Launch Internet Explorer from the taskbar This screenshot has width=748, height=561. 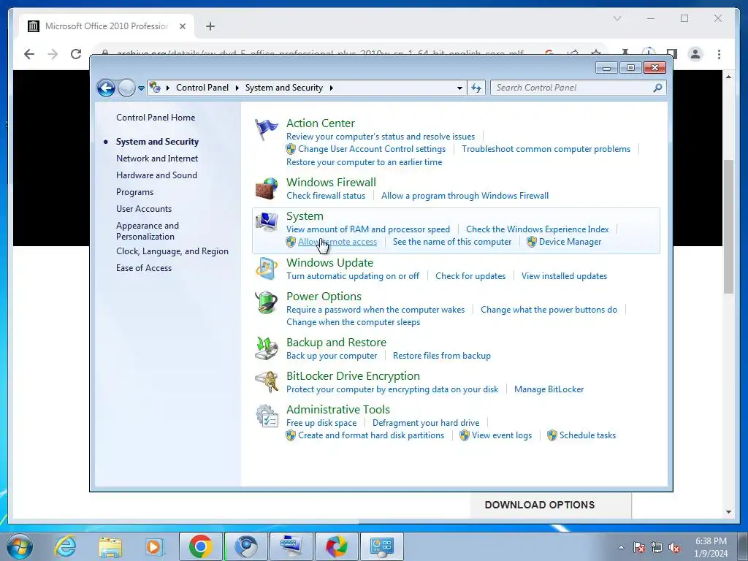point(65,546)
